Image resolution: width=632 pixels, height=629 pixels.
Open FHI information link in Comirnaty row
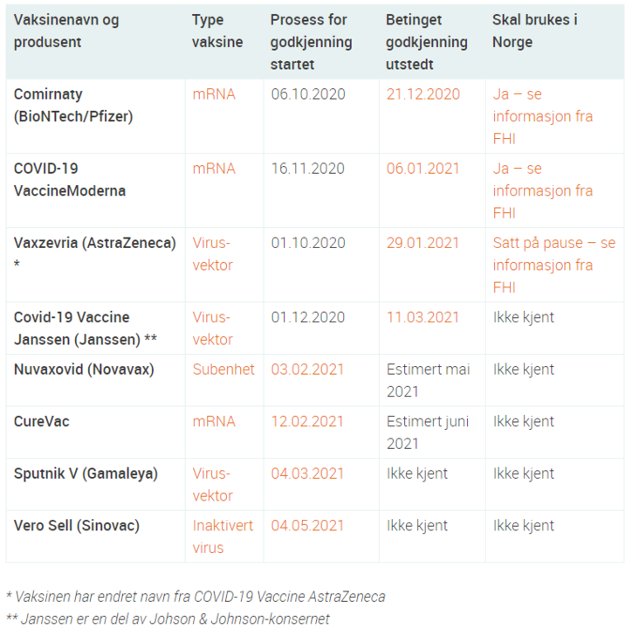pos(542,116)
